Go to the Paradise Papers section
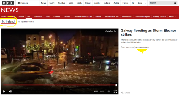Screen dimensions: 179x100 click(x=142, y=17)
